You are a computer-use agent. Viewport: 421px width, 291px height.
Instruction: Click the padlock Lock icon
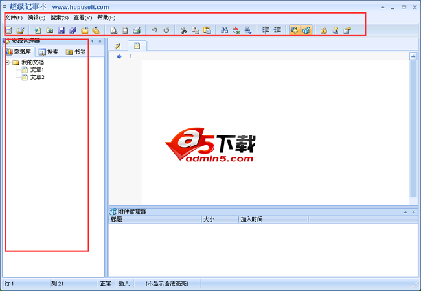[x=324, y=30]
